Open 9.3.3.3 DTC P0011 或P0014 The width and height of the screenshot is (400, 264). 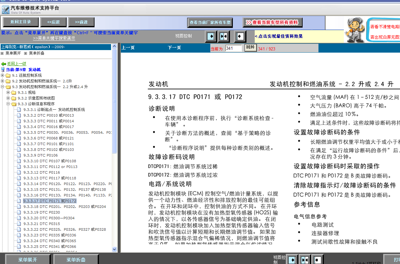click(49, 121)
